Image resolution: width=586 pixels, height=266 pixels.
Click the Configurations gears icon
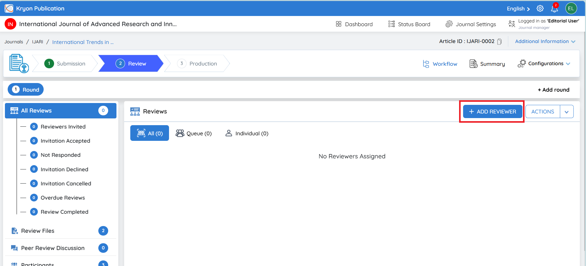(x=521, y=64)
